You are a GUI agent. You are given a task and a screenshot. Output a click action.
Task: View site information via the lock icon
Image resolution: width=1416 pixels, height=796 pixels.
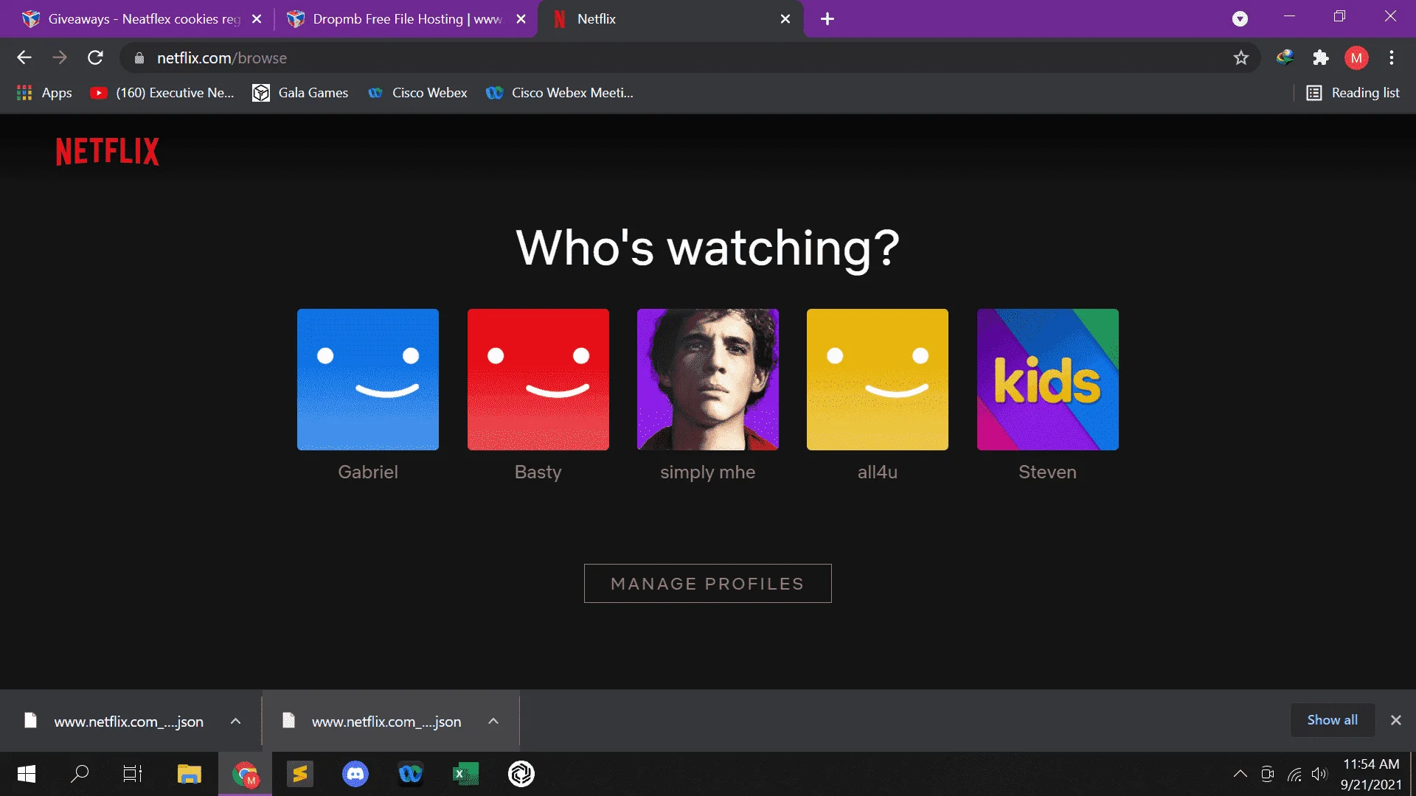pyautogui.click(x=139, y=58)
